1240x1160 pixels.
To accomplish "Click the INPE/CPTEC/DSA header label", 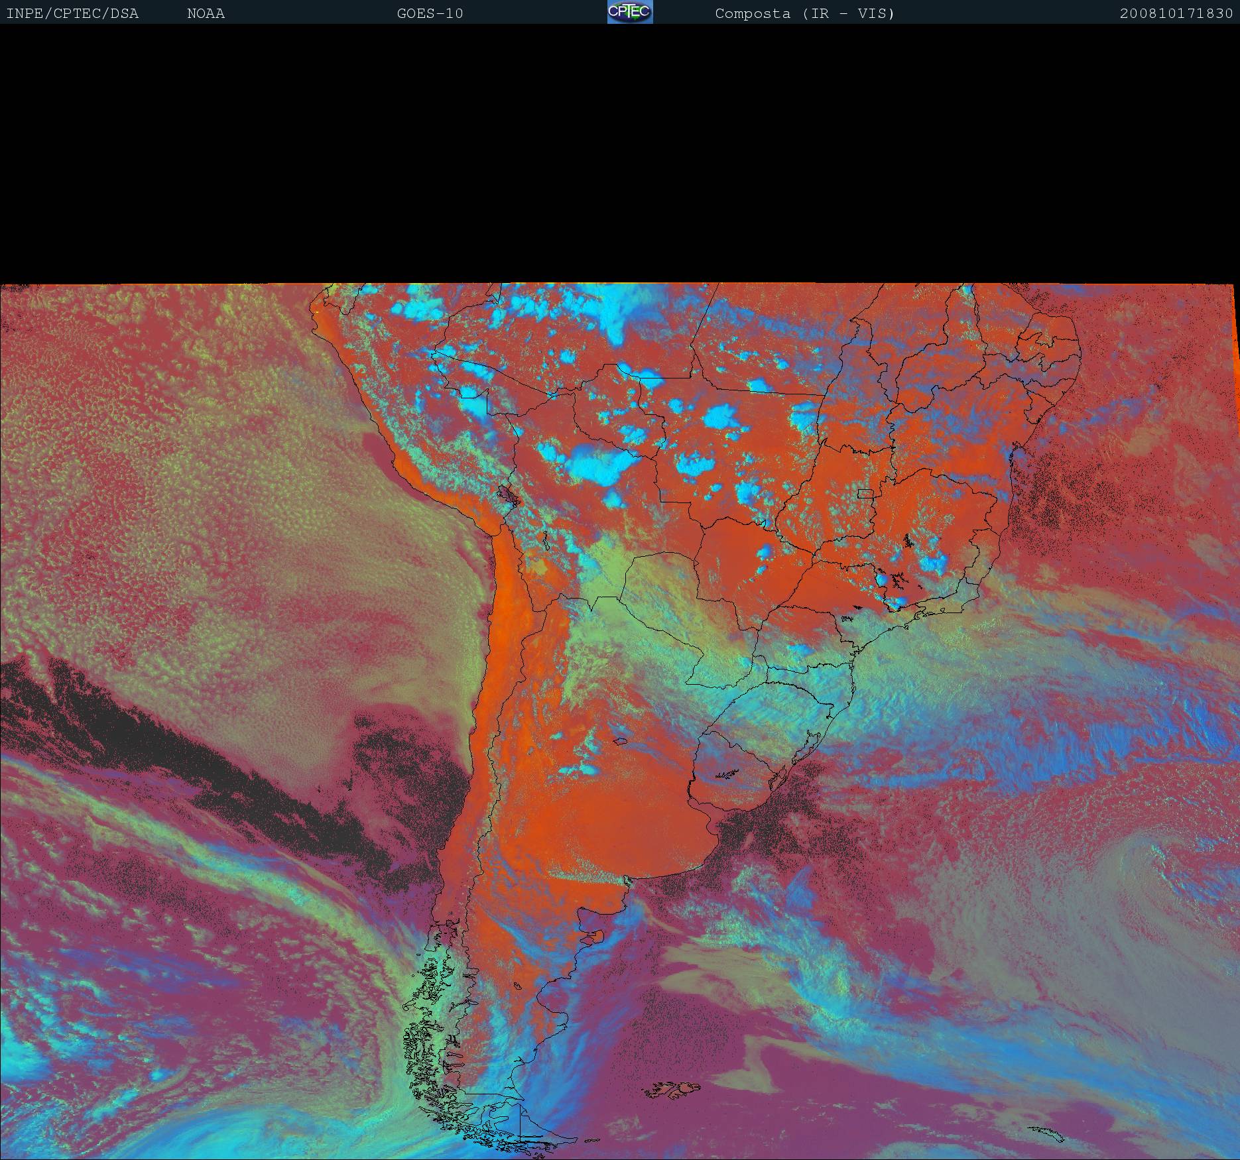I will [72, 13].
